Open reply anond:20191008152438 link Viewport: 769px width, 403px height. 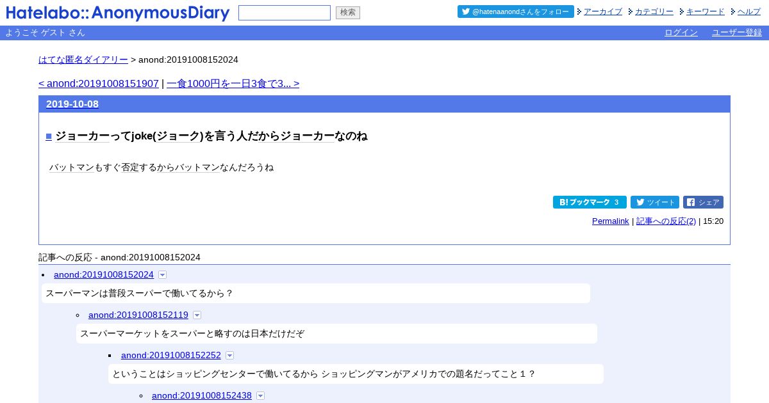[x=202, y=395]
